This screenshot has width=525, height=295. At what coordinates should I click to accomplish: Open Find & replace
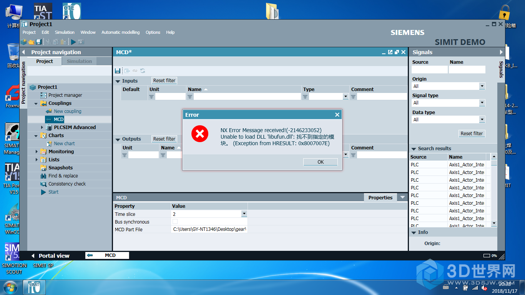(63, 176)
